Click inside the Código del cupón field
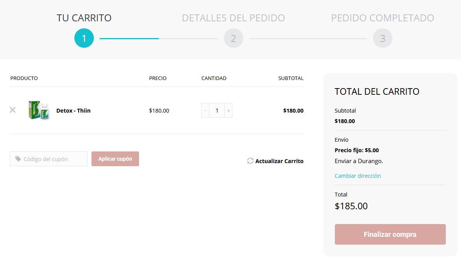The width and height of the screenshot is (461, 259). click(48, 159)
